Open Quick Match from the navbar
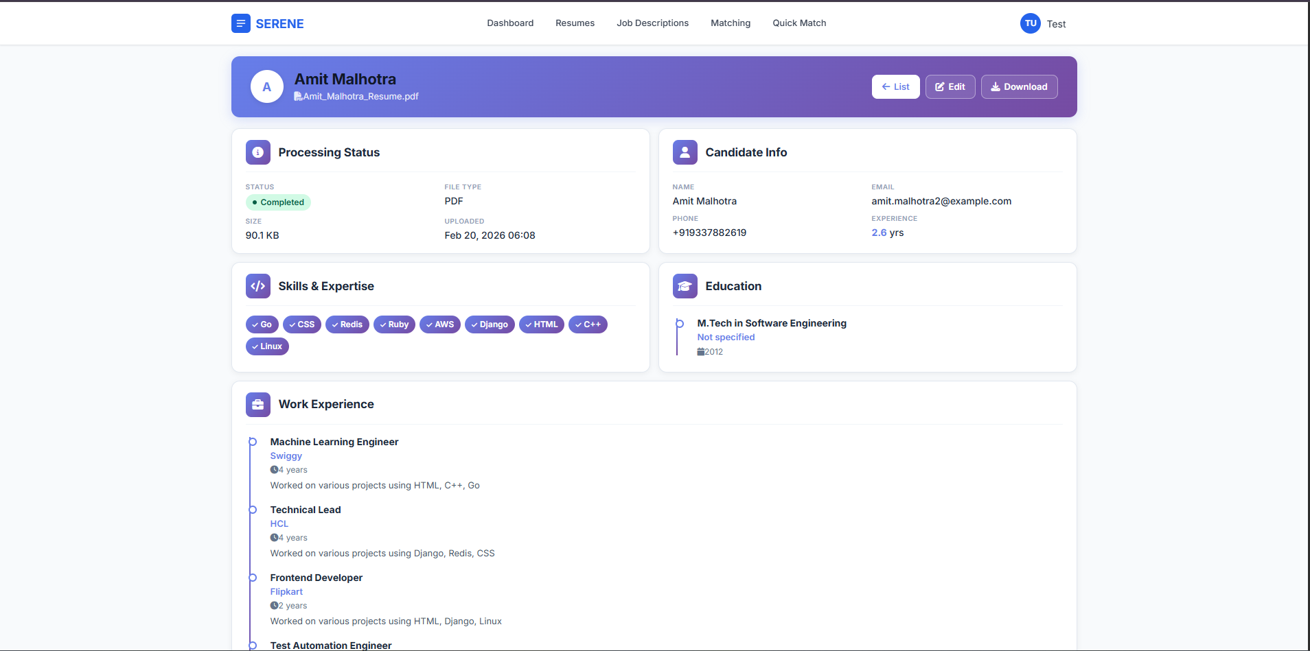The image size is (1310, 651). point(799,23)
